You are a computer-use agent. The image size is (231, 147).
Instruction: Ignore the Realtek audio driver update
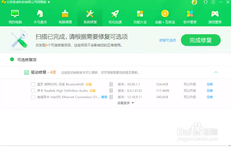(210, 90)
